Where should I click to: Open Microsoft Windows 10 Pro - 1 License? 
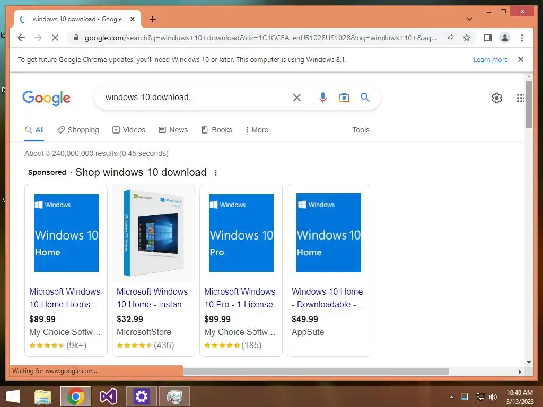click(x=240, y=298)
